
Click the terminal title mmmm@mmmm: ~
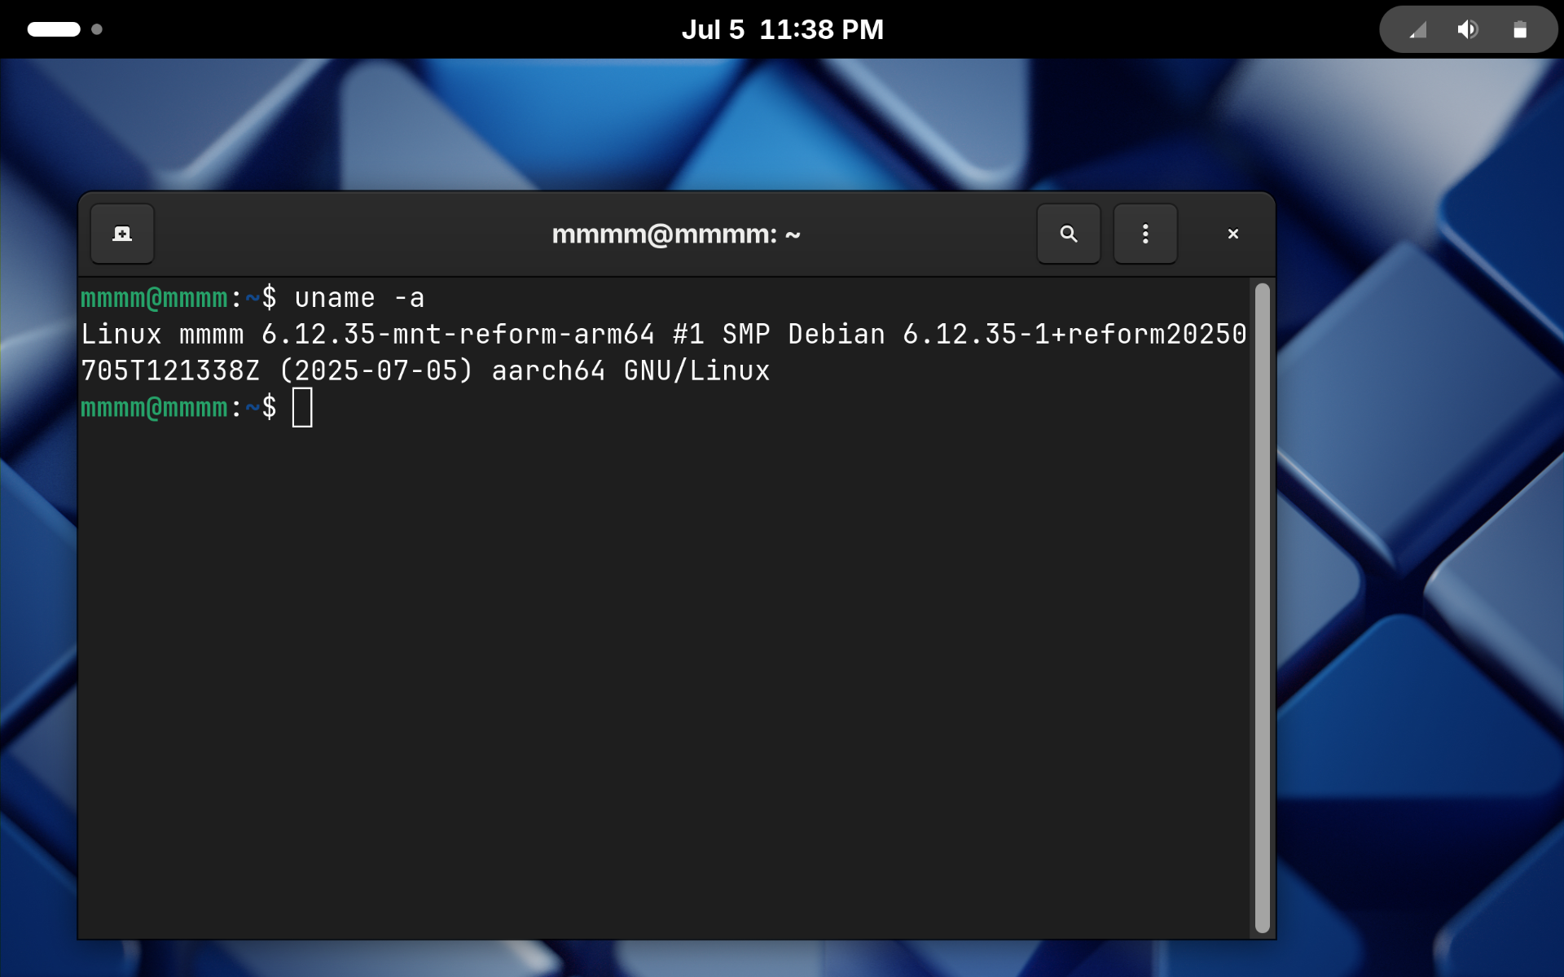[676, 234]
